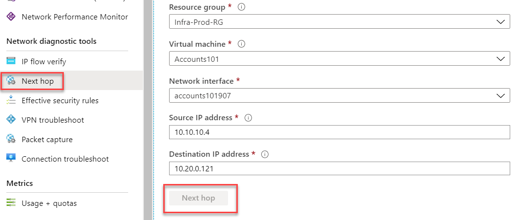Screen dimensions: 518x220
Task: Click the Connection troubleshoot icon
Action: click(11, 159)
